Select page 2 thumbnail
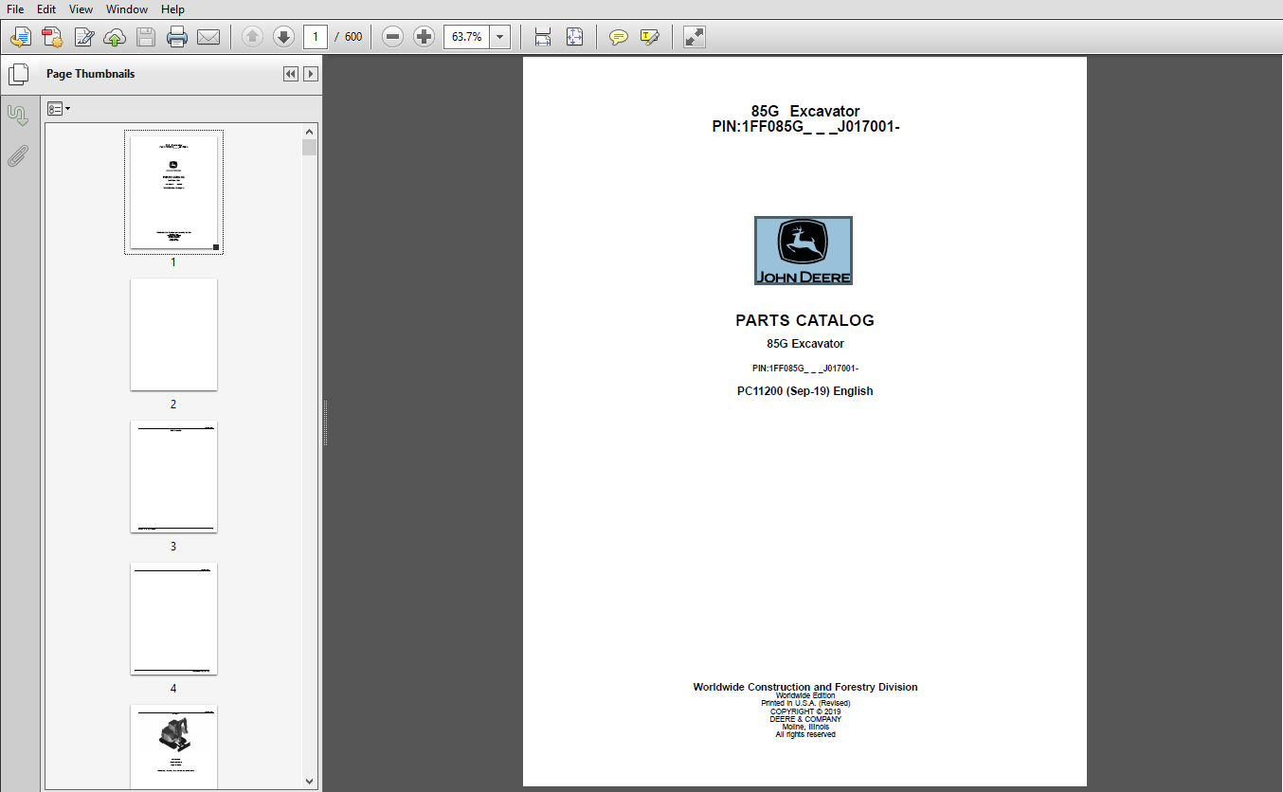This screenshot has height=792, width=1283. coord(173,334)
